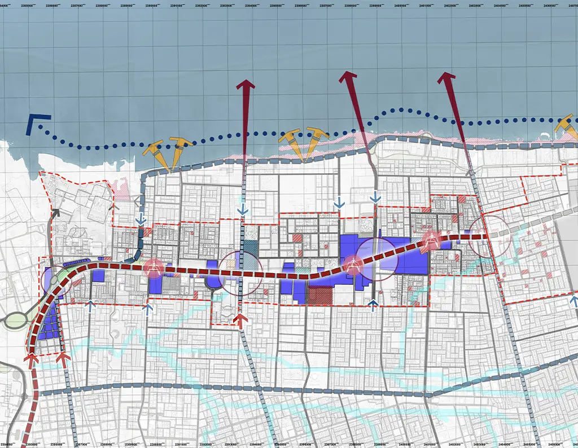The width and height of the screenshot is (578, 448).
Task: Click the yellow anchor symbol at the right edge
Action: coord(567,126)
